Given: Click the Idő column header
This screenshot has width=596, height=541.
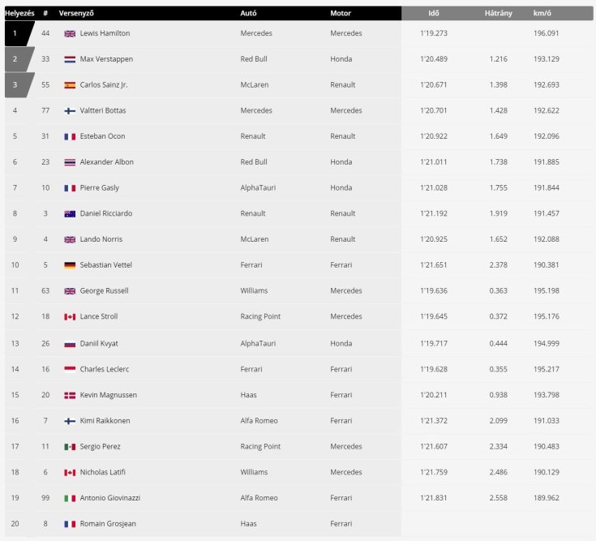Looking at the screenshot, I should [x=434, y=13].
